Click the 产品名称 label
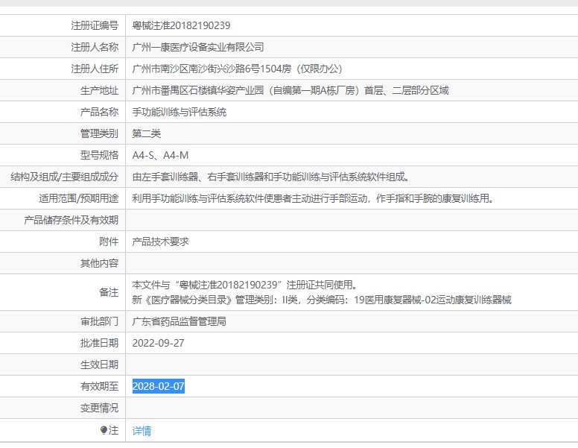578x448 pixels. pyautogui.click(x=100, y=112)
